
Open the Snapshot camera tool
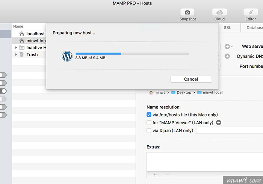187,12
